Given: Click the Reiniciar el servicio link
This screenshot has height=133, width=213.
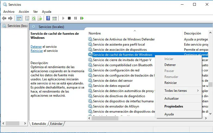Looking at the screenshot, I should [37, 51].
